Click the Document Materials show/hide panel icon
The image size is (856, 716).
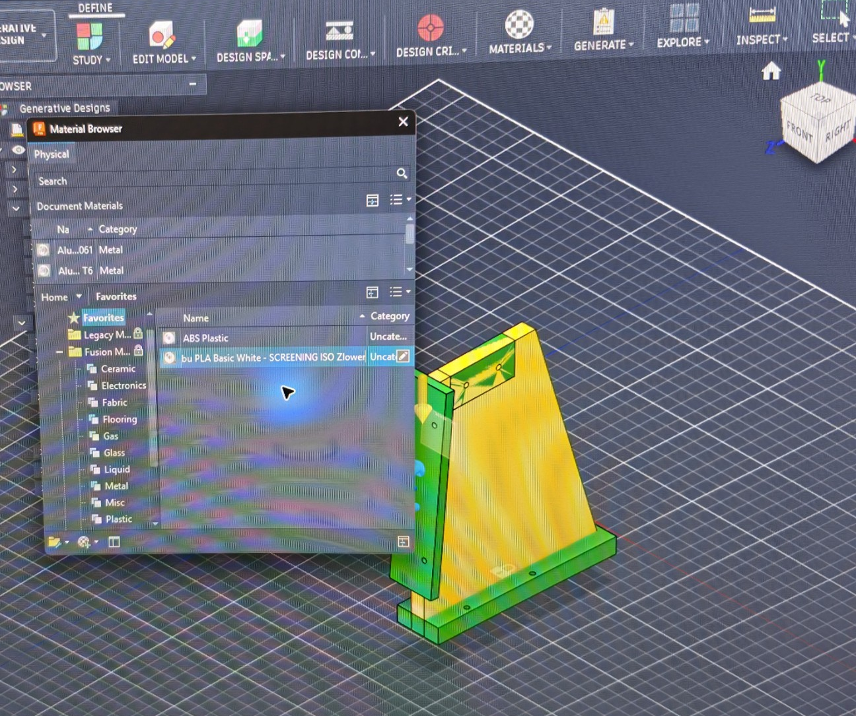coord(373,200)
